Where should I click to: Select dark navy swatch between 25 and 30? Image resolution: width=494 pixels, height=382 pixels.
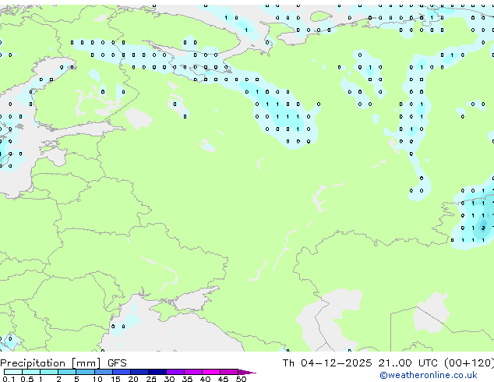(x=157, y=372)
